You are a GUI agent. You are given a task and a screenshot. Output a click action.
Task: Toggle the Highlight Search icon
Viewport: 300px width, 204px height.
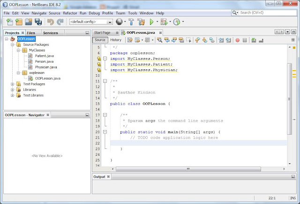pos(181,40)
